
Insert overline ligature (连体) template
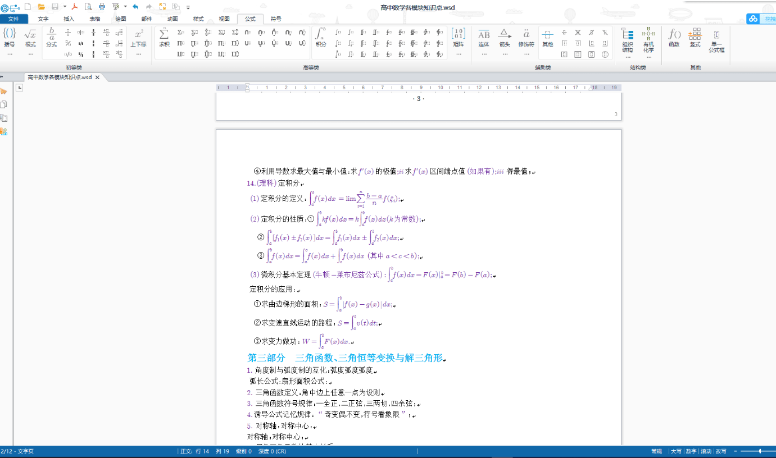tap(484, 37)
